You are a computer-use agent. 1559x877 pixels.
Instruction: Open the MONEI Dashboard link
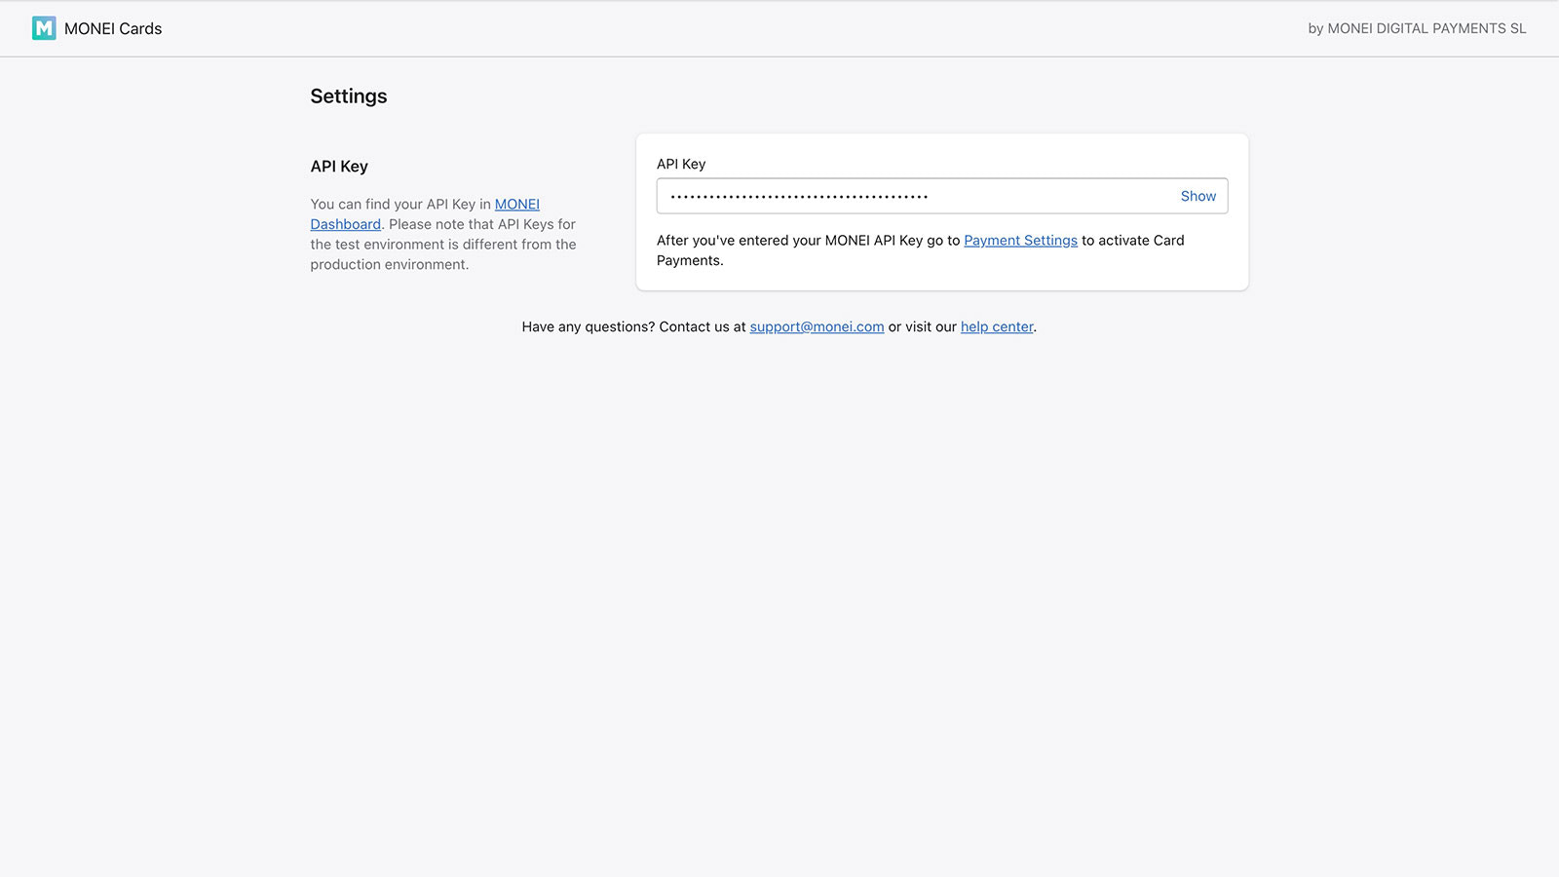click(x=425, y=214)
